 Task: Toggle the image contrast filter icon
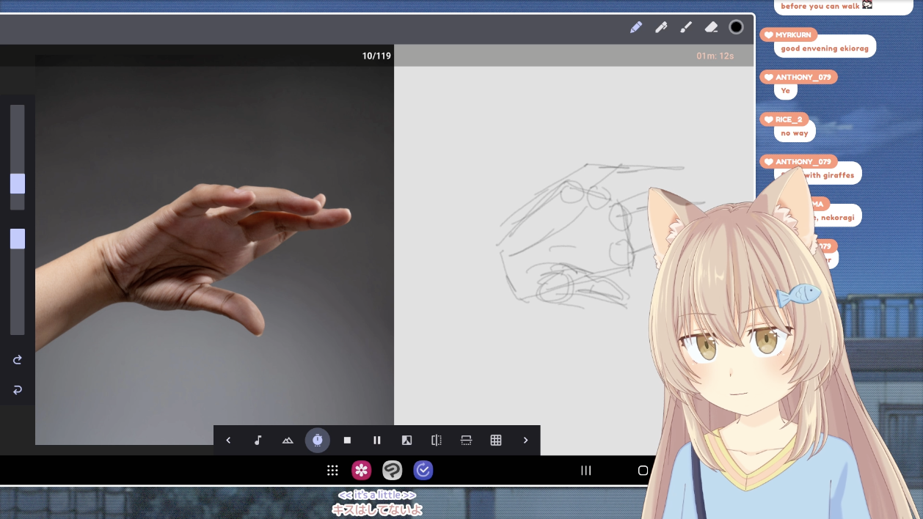406,441
